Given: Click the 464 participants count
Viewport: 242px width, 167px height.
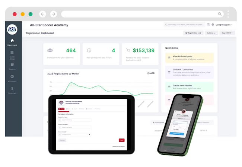Looking at the screenshot, I should pos(71,50).
